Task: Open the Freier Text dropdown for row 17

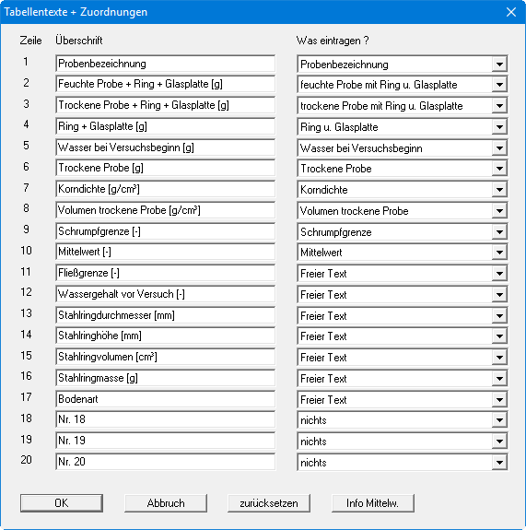Action: coord(499,399)
